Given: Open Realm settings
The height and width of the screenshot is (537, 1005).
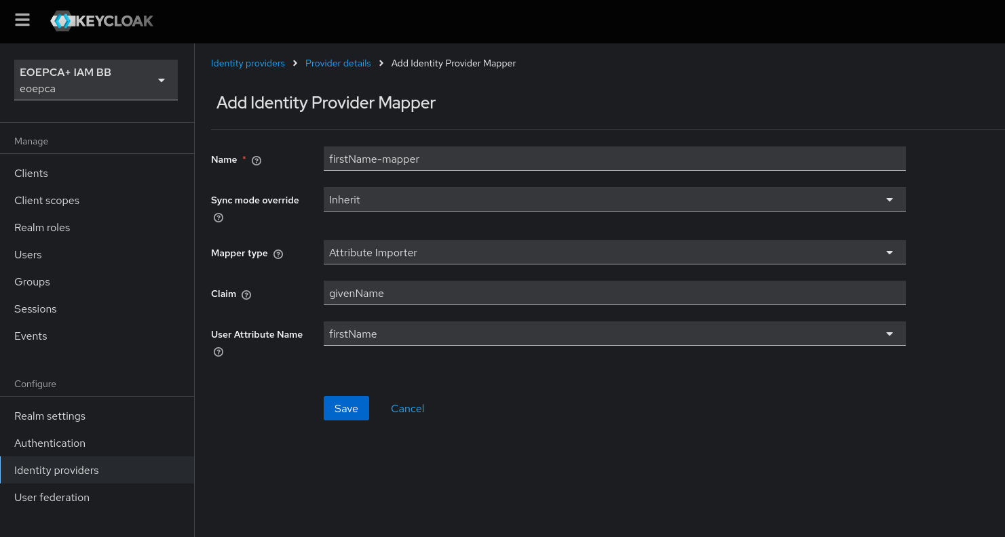Looking at the screenshot, I should coord(97,416).
